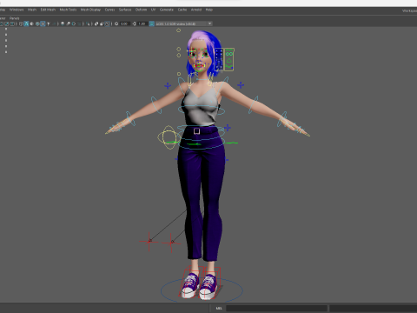Click the gamma value field showing 1.00
The height and width of the screenshot is (313, 417).
tap(142, 23)
